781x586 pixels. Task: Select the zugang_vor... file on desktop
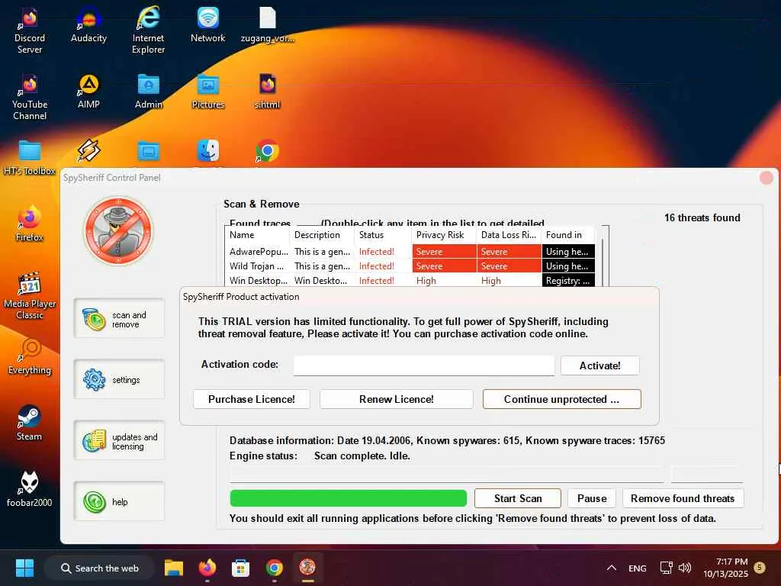click(268, 25)
